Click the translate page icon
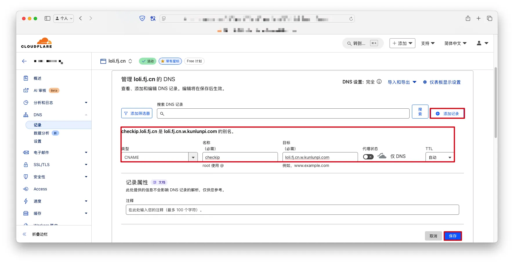Screen dimensions: 514x264 pos(153,19)
